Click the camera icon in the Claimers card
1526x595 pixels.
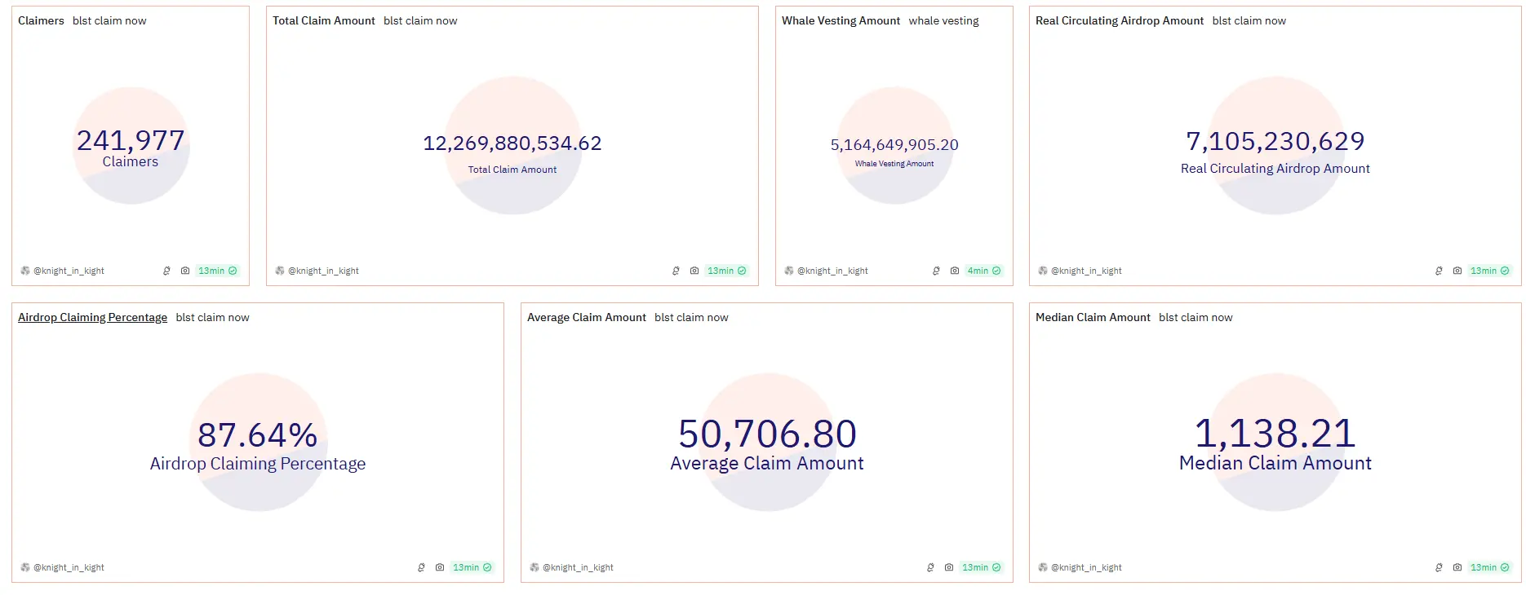coord(185,271)
